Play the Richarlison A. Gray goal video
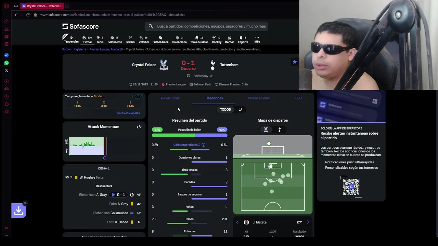 point(113,195)
